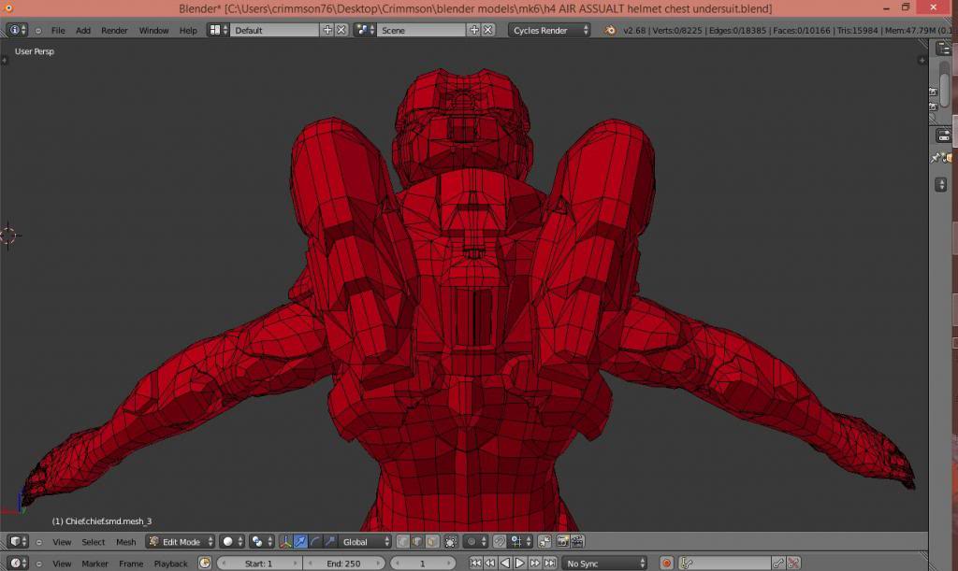This screenshot has height=571, width=958.
Task: Toggle the automatic keyframe record button
Action: coord(666,564)
